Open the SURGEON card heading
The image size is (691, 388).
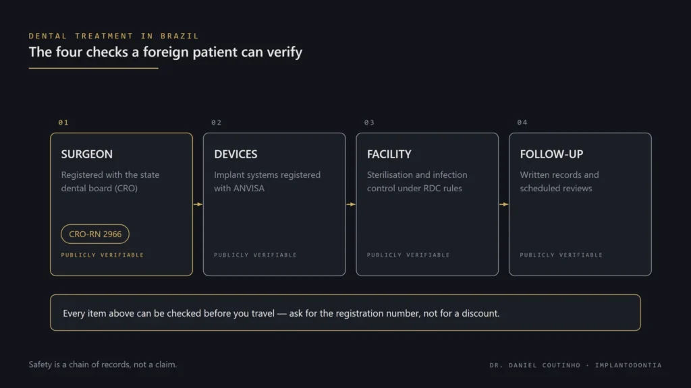pos(87,154)
